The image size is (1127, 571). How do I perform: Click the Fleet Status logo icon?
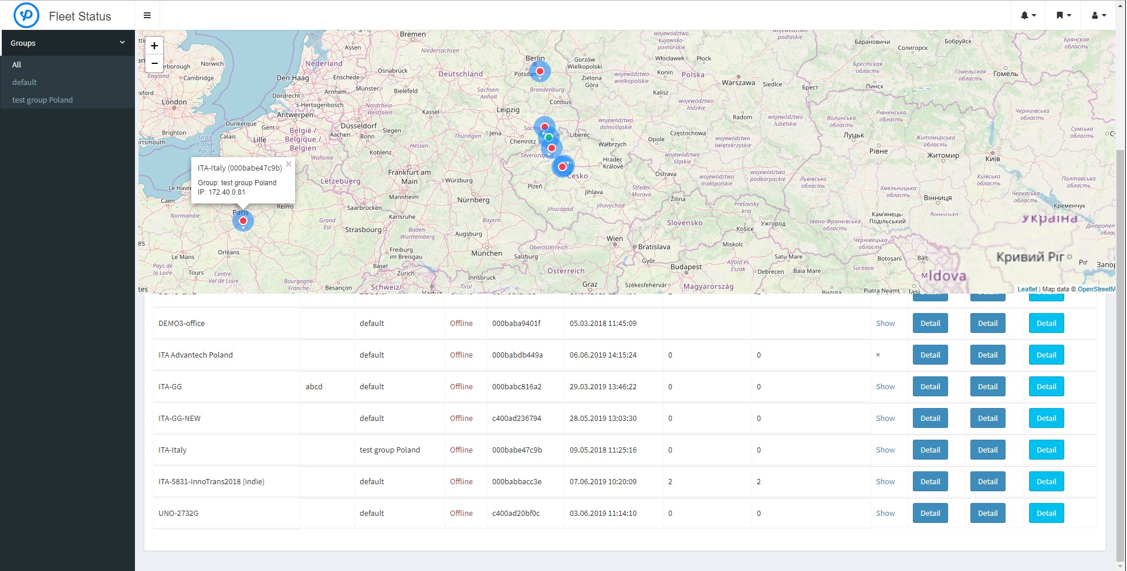26,15
